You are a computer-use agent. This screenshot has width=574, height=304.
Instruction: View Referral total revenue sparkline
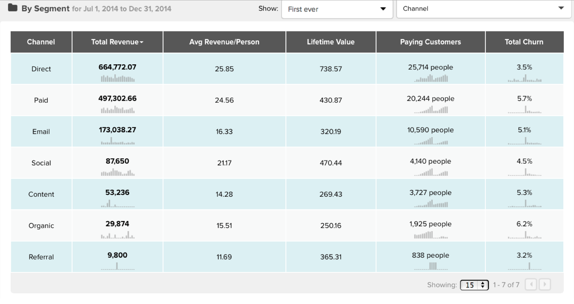[x=118, y=266]
